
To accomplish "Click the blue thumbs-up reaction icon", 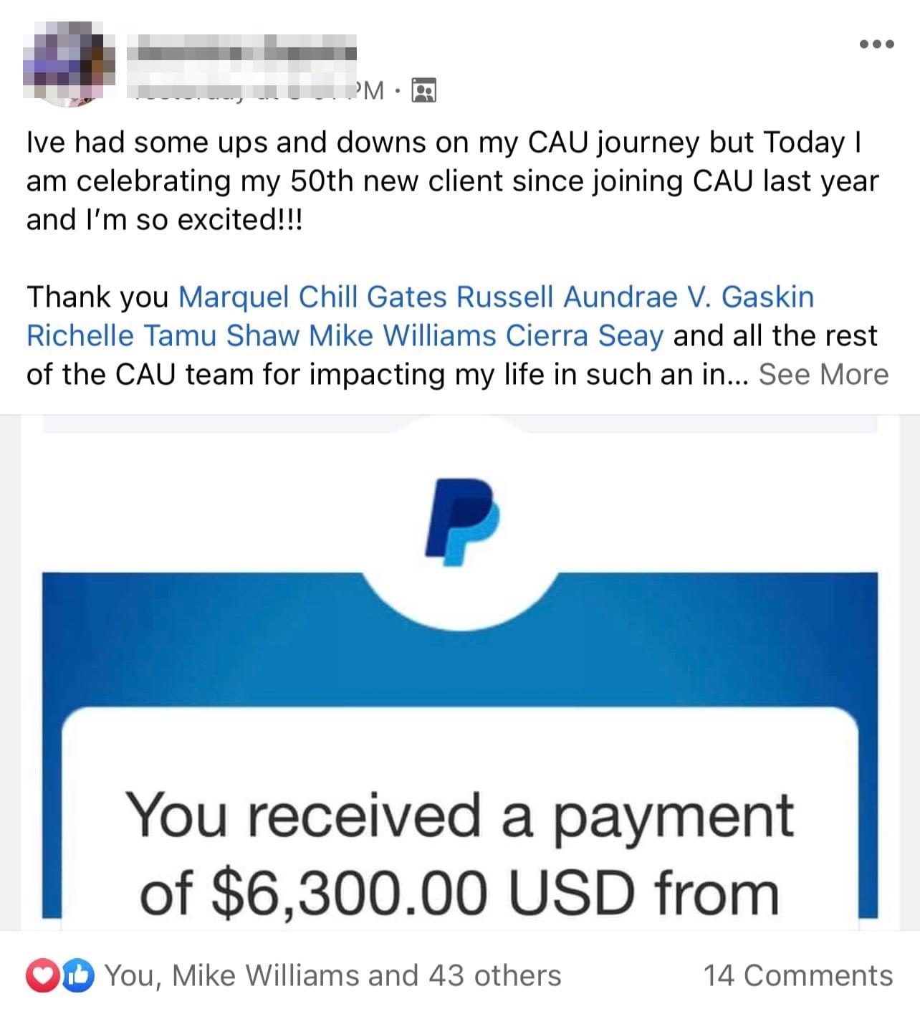I will pyautogui.click(x=79, y=975).
